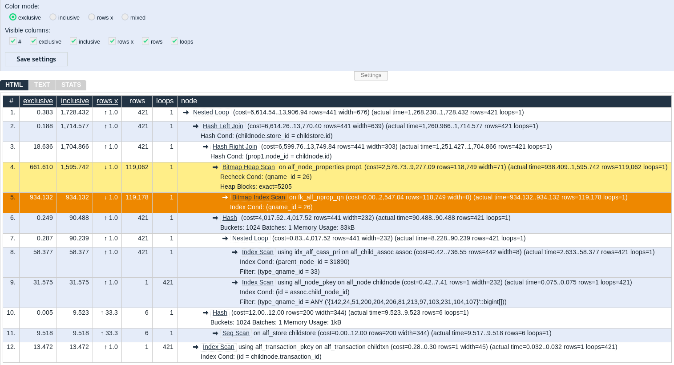Click the arrow beside Seq Scan
The height and width of the screenshot is (365, 674).
point(215,333)
